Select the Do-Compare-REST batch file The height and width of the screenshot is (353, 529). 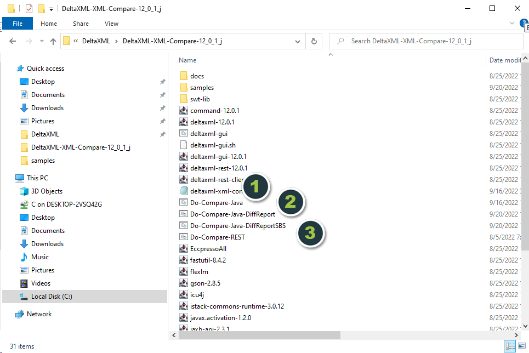tap(217, 237)
